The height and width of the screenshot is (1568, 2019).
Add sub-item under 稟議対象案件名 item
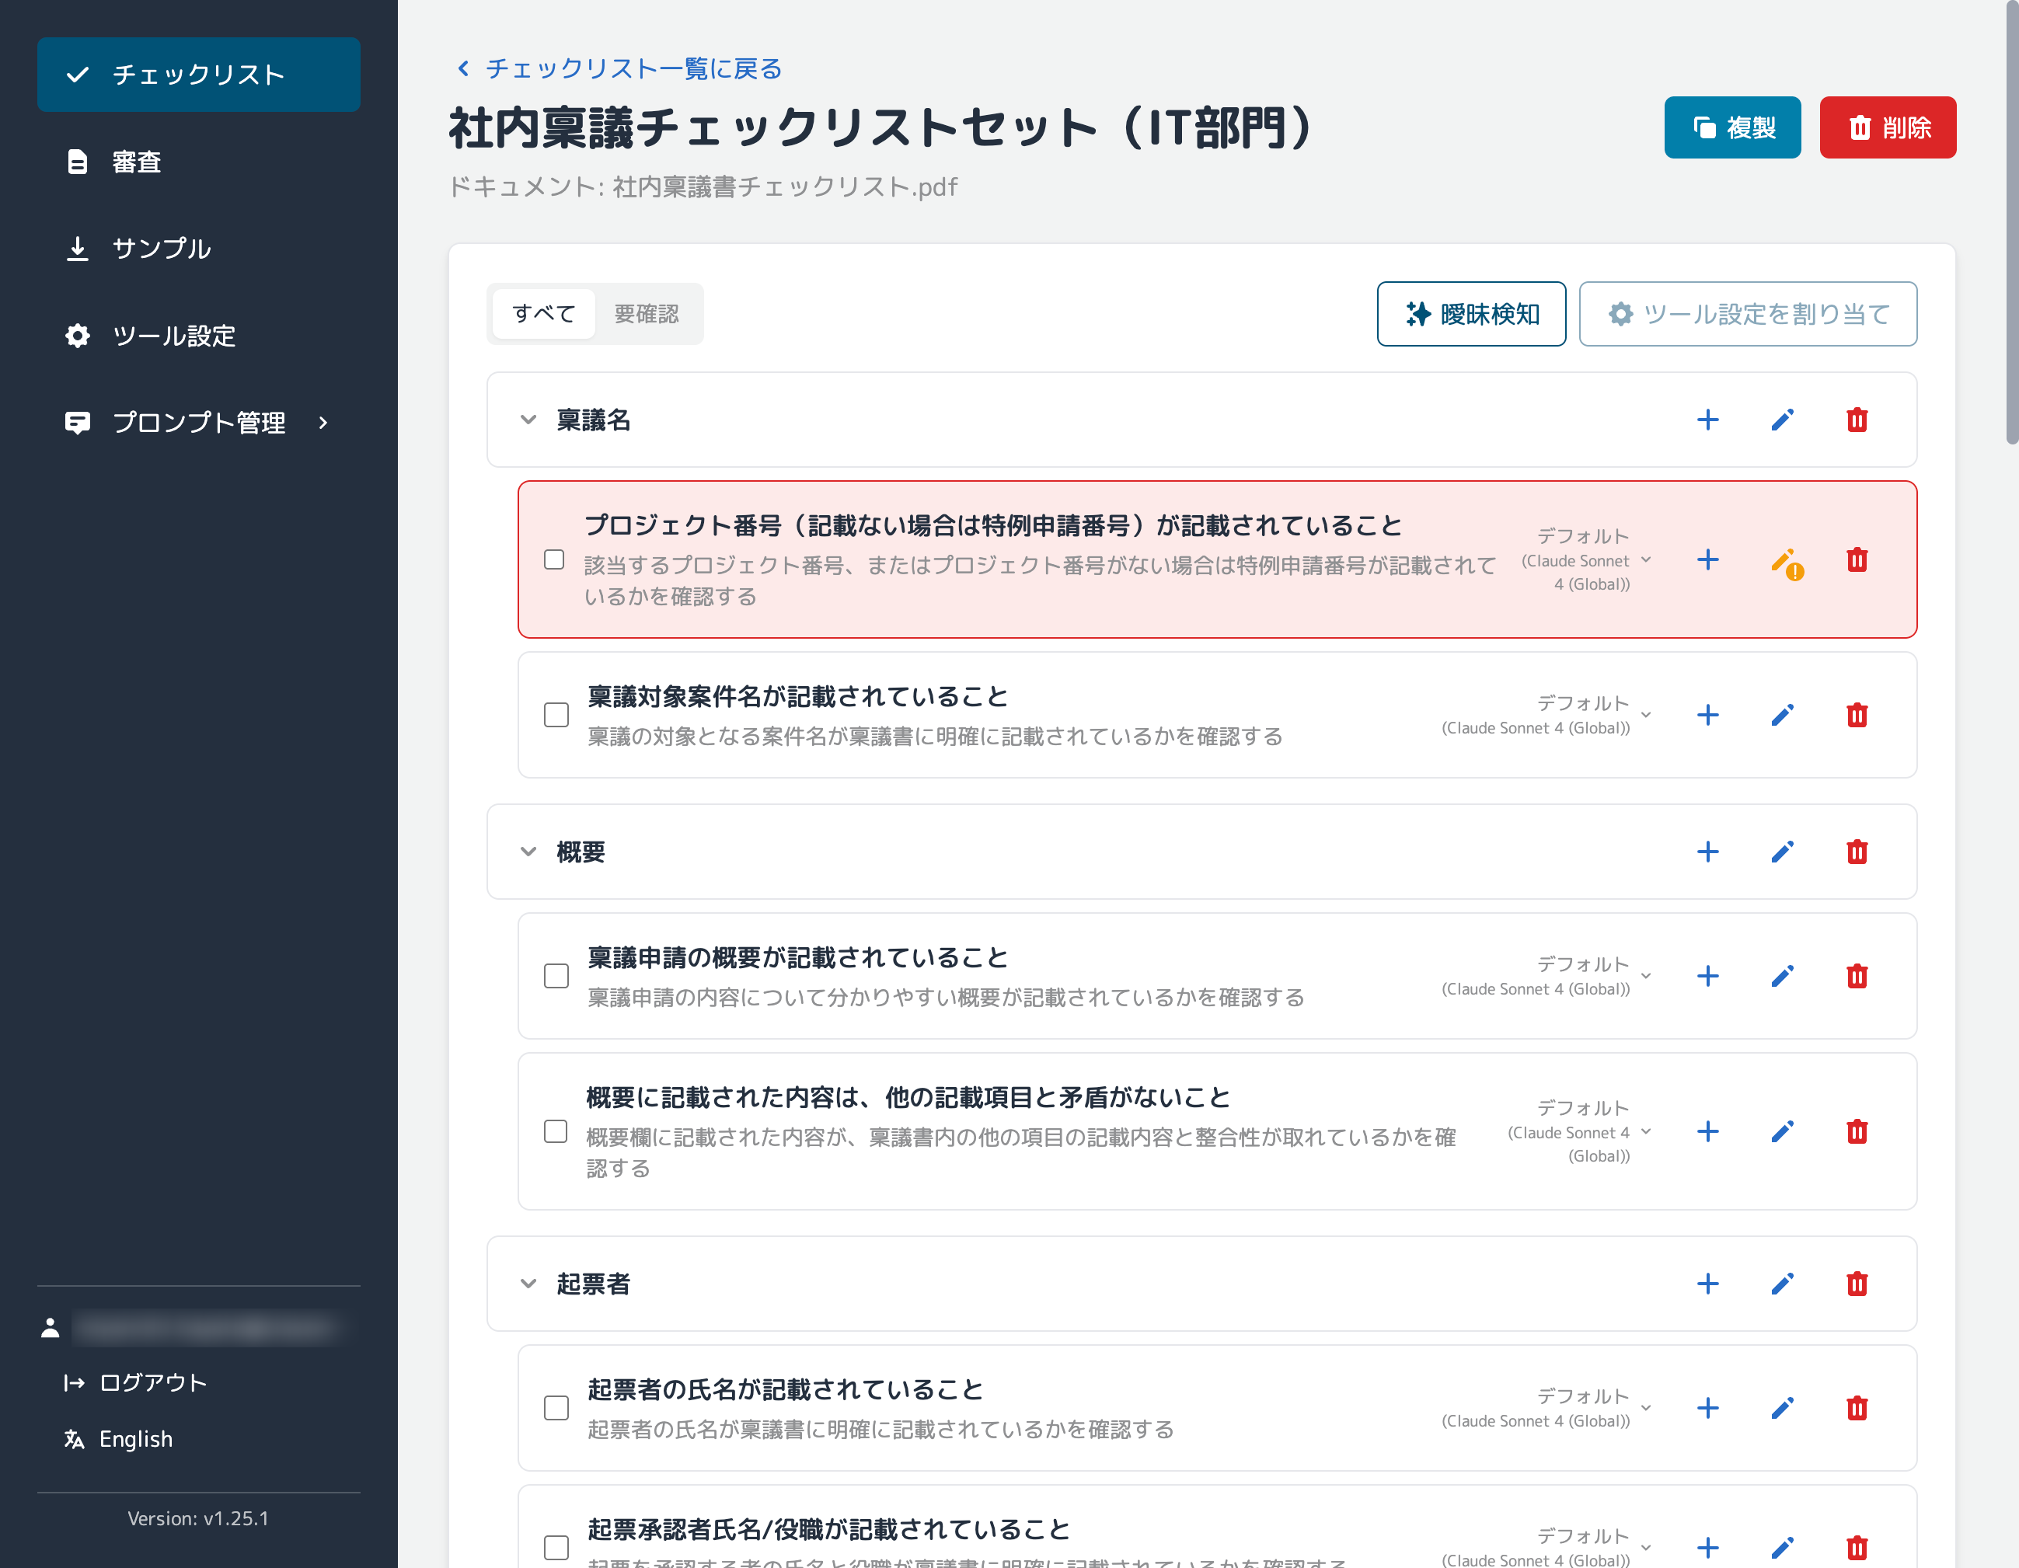coord(1707,715)
